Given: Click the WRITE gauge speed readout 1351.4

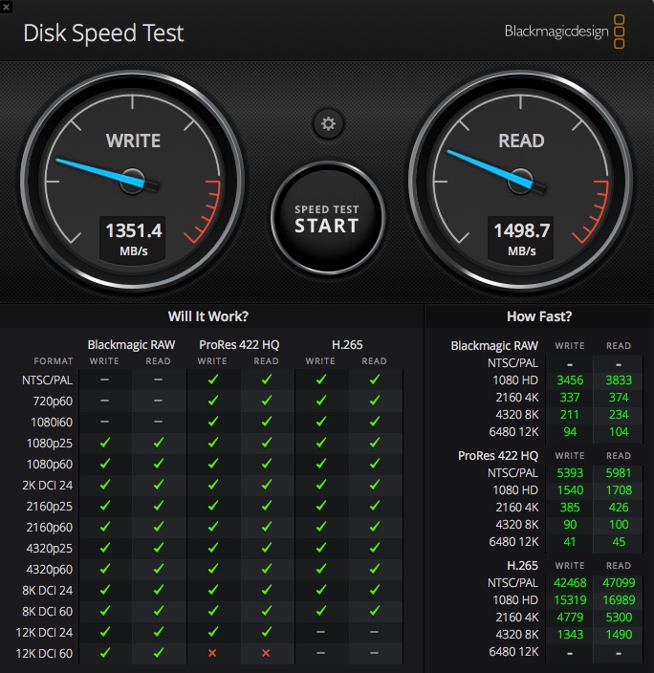Looking at the screenshot, I should [x=133, y=231].
